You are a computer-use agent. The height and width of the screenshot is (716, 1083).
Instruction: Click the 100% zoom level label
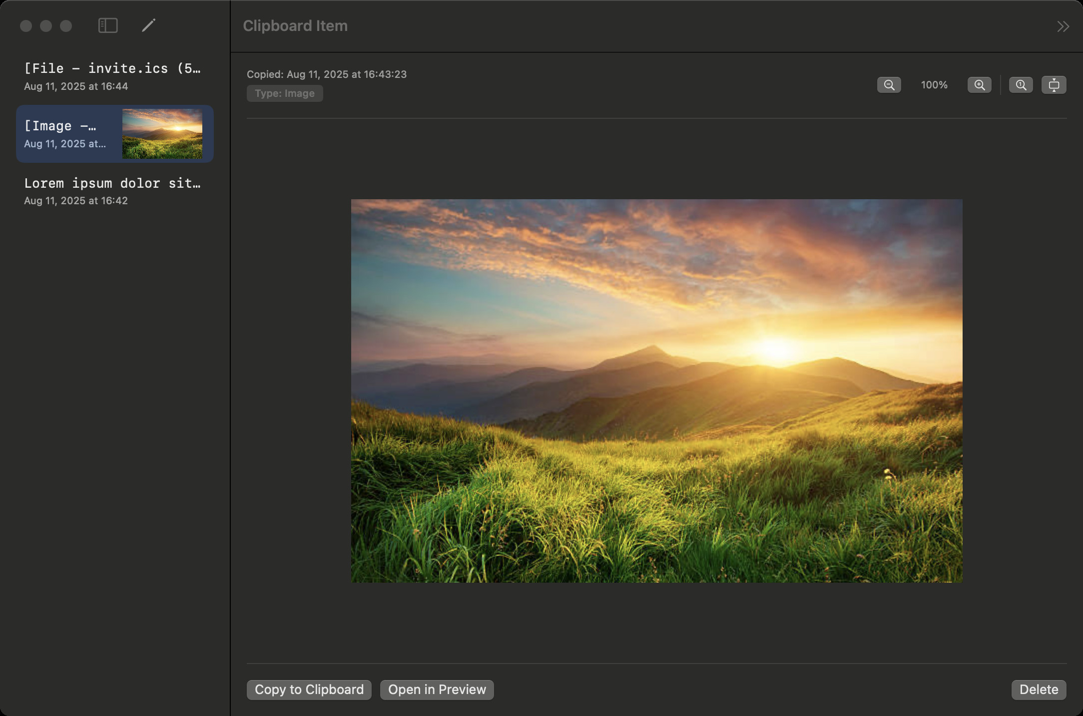934,85
